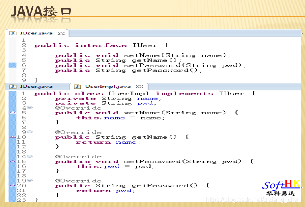The image size is (305, 207).
Task: Click setName method signature in UserImpl
Action: click(146, 113)
